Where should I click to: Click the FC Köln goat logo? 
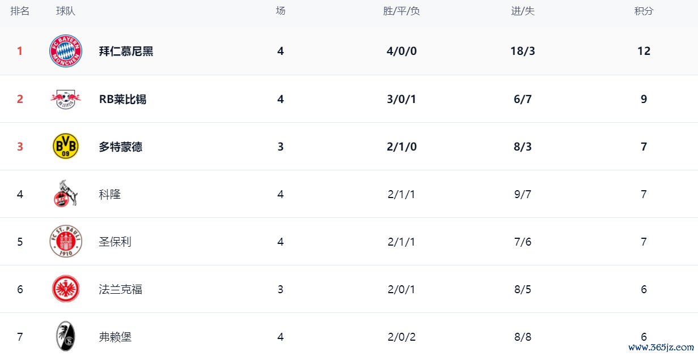pos(66,194)
